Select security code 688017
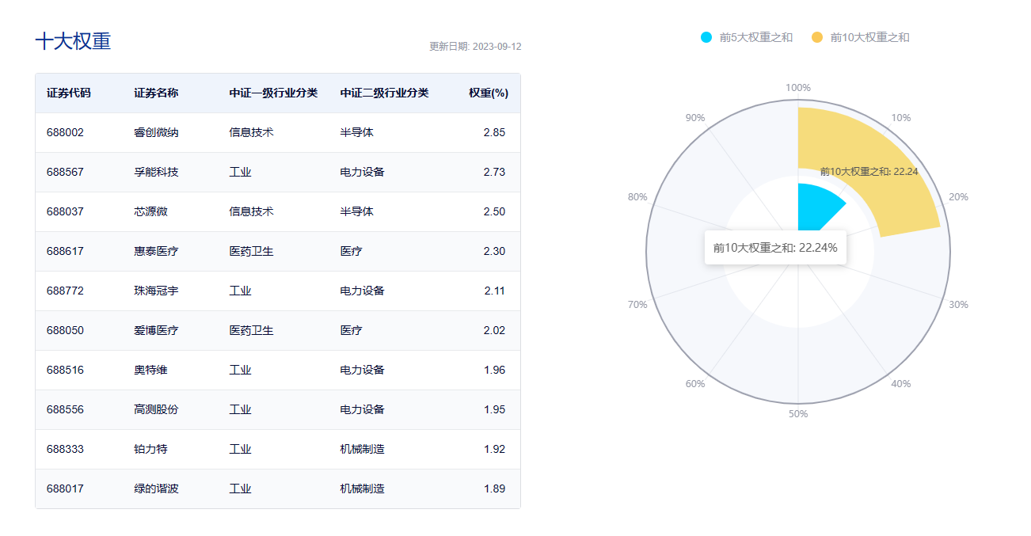Image resolution: width=1031 pixels, height=536 pixels. [x=65, y=488]
